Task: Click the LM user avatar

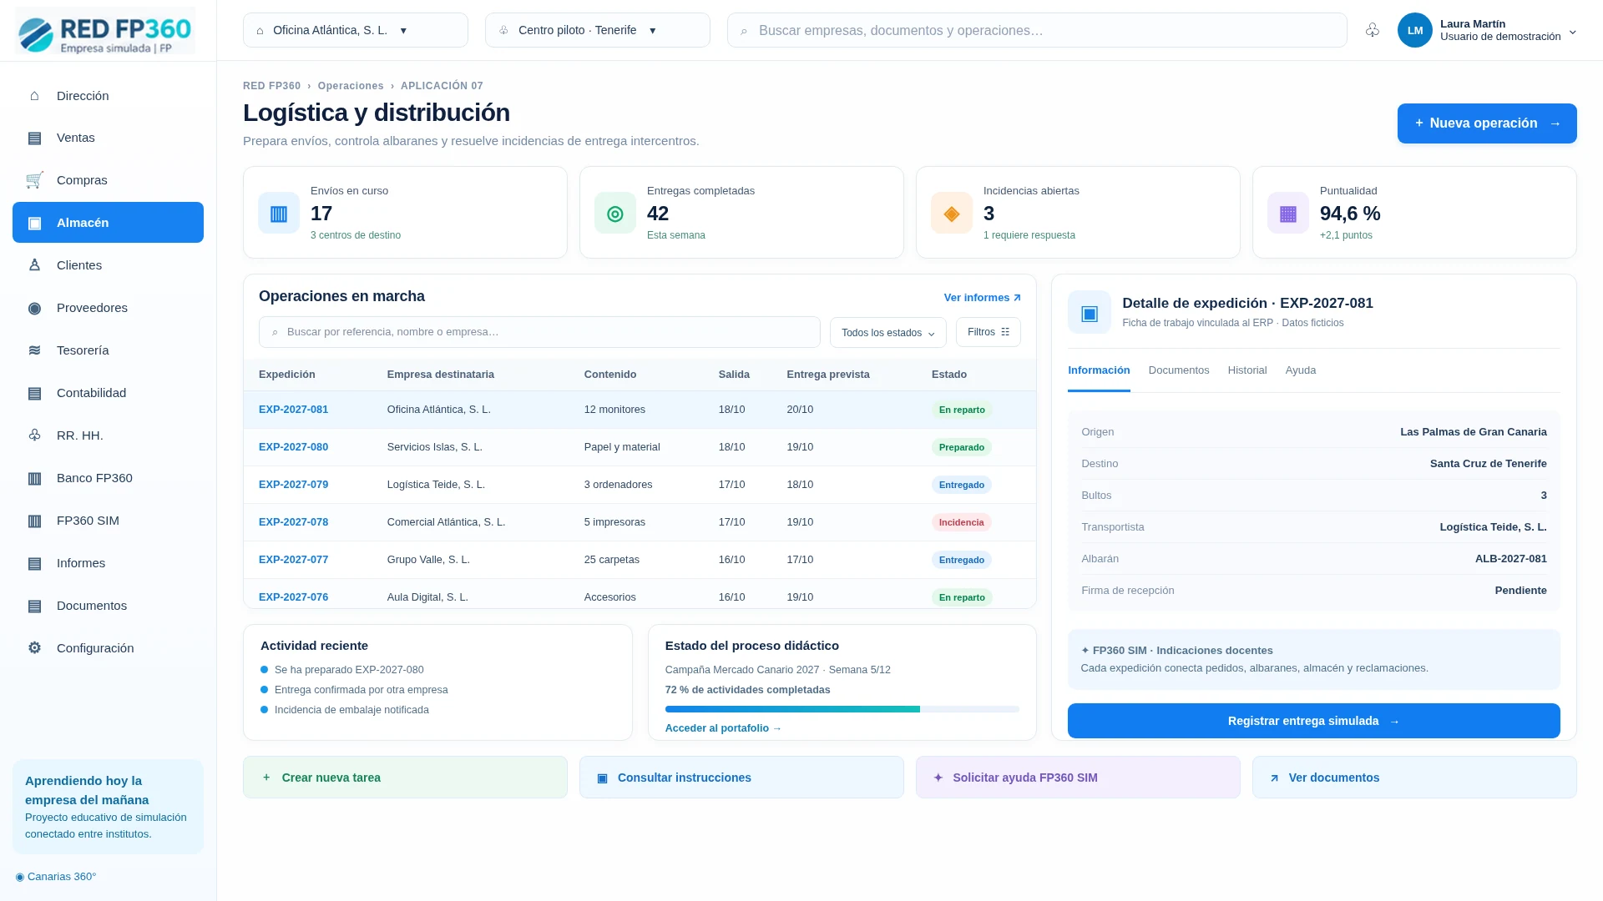Action: click(1415, 30)
